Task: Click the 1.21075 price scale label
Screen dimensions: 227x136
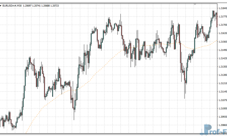Action: pos(223,100)
